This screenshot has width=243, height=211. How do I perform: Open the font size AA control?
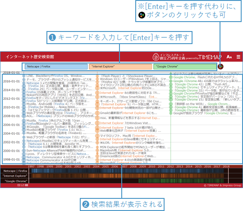tap(229, 57)
